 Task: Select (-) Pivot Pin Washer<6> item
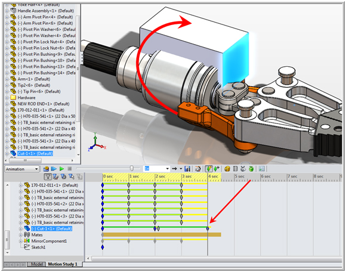(x=47, y=29)
